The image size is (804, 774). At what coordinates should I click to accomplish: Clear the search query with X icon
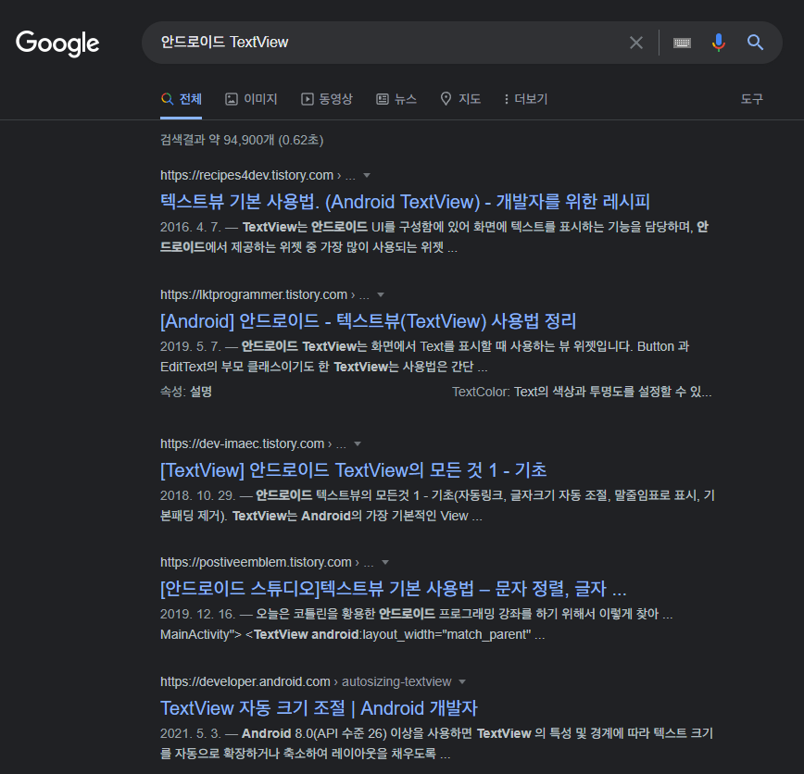[x=635, y=43]
